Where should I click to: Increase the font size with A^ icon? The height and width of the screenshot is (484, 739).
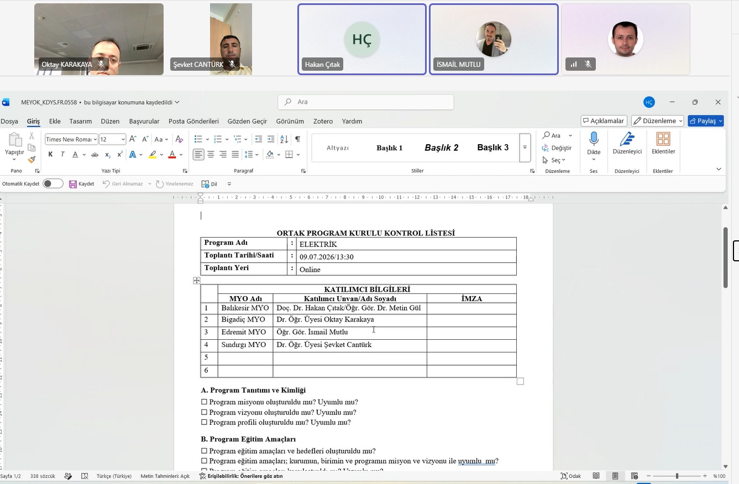(x=133, y=139)
